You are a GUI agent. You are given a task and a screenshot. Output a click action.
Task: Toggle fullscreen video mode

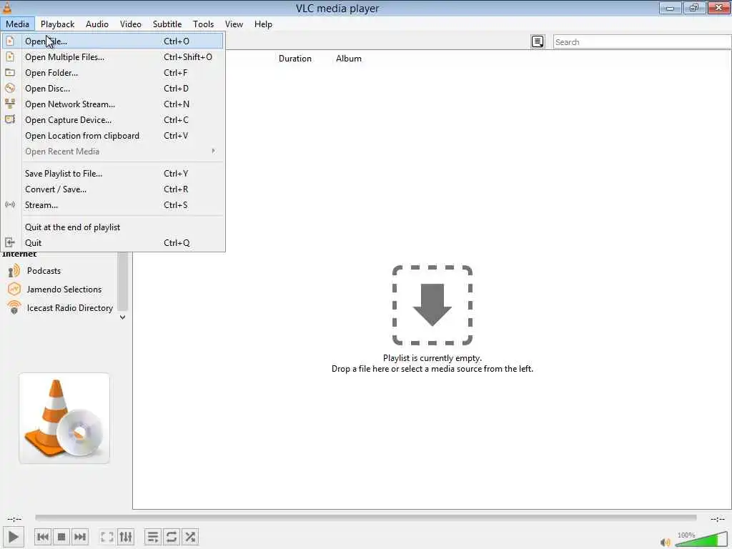(107, 537)
